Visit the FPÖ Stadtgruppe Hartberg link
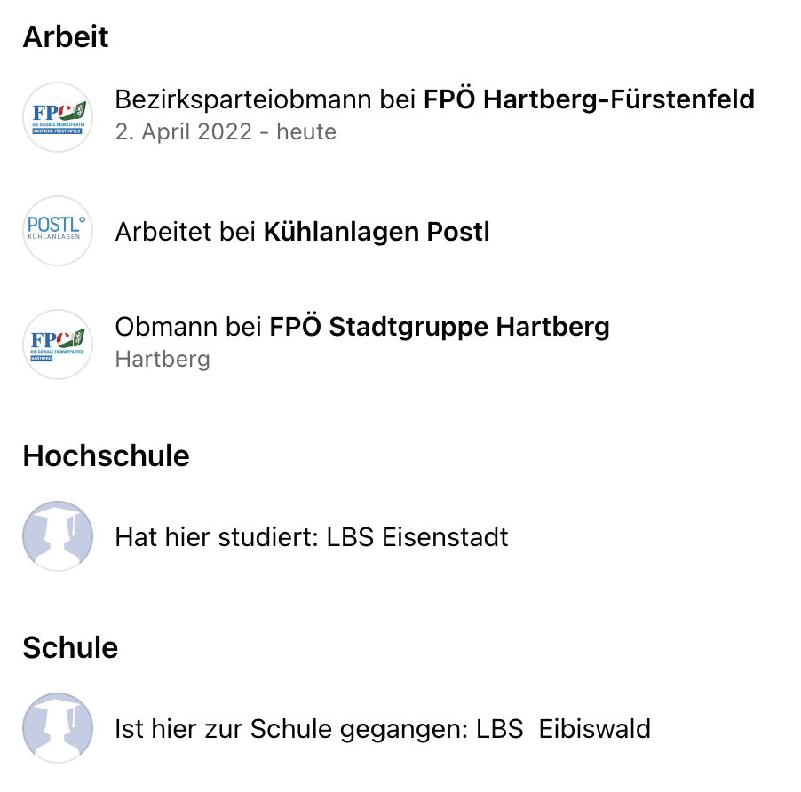This screenshot has width=801, height=792. tap(440, 327)
